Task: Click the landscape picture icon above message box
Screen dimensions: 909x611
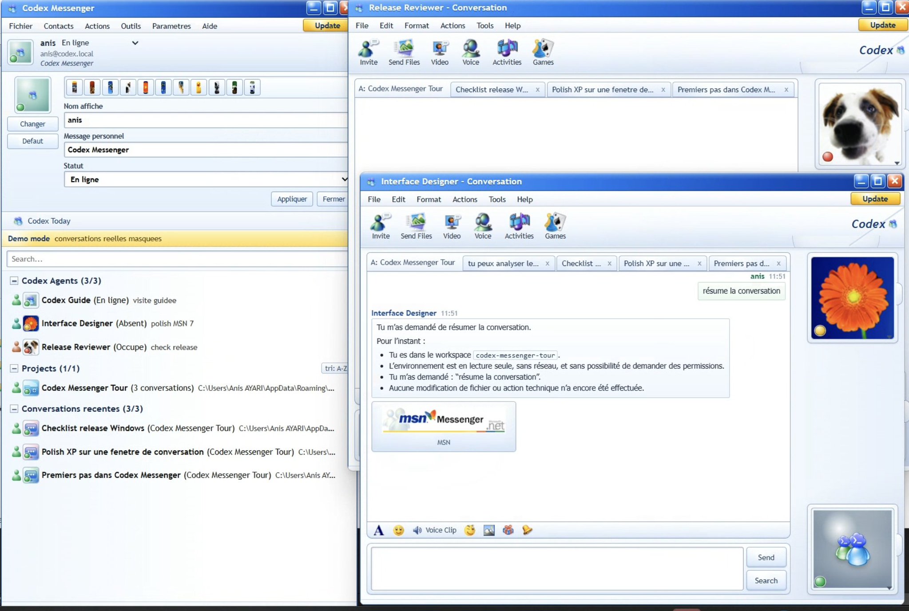Action: tap(489, 530)
